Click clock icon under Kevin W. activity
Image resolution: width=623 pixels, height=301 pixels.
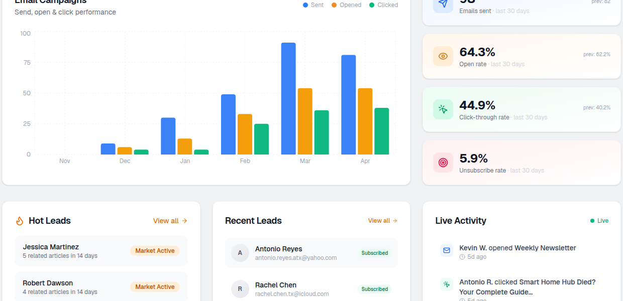tap(462, 257)
